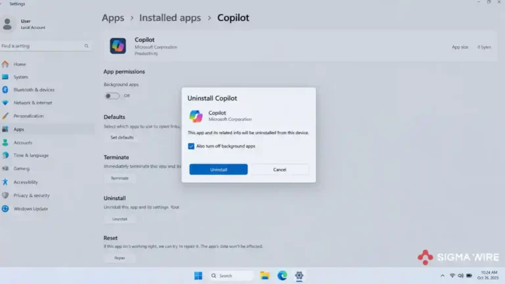The width and height of the screenshot is (505, 284).
Task: Click the search magnifier in Find a setting
Action: 86,46
